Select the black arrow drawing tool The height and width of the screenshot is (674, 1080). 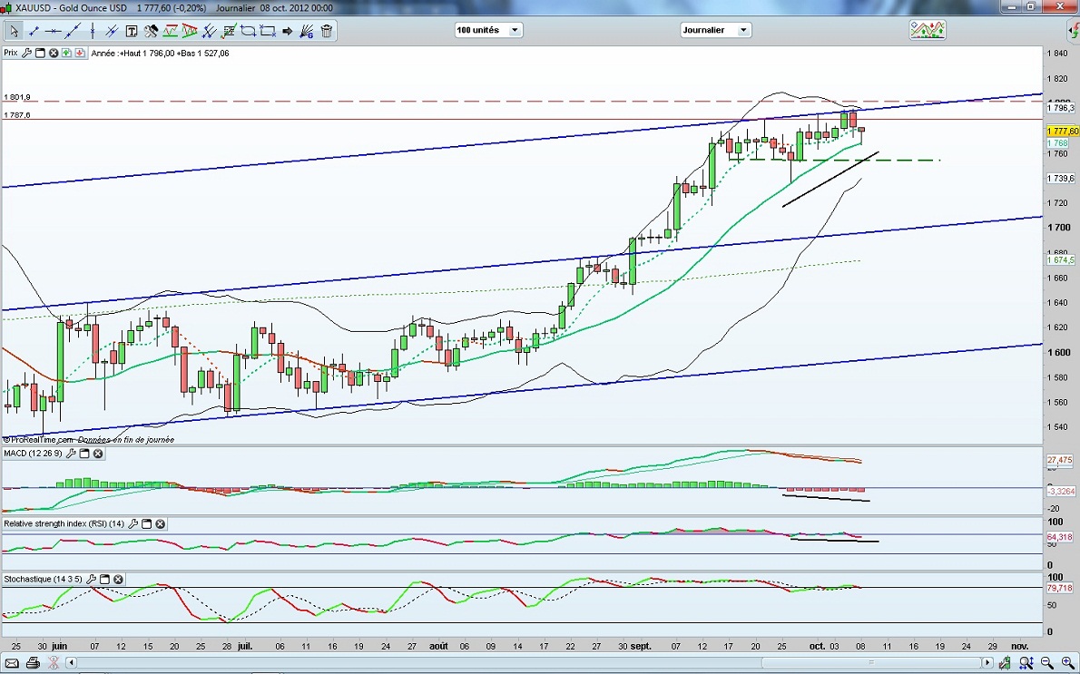288,31
